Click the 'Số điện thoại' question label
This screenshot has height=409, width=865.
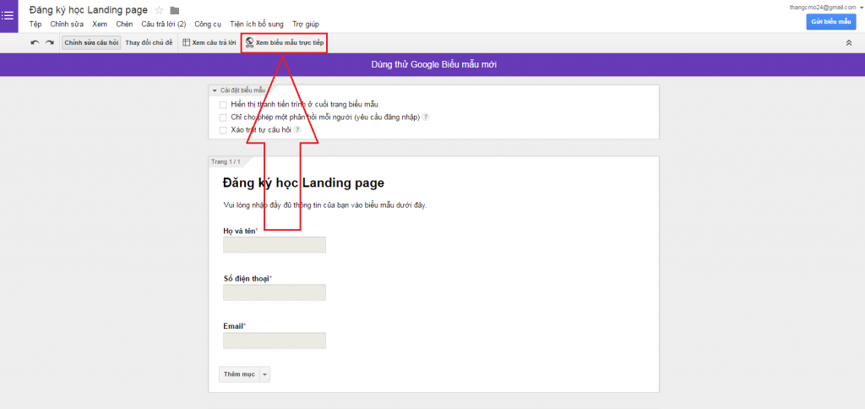[x=246, y=278]
